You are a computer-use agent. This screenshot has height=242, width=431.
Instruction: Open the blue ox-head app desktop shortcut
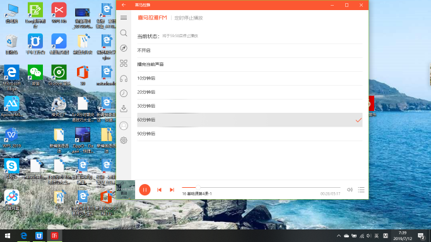(35, 44)
